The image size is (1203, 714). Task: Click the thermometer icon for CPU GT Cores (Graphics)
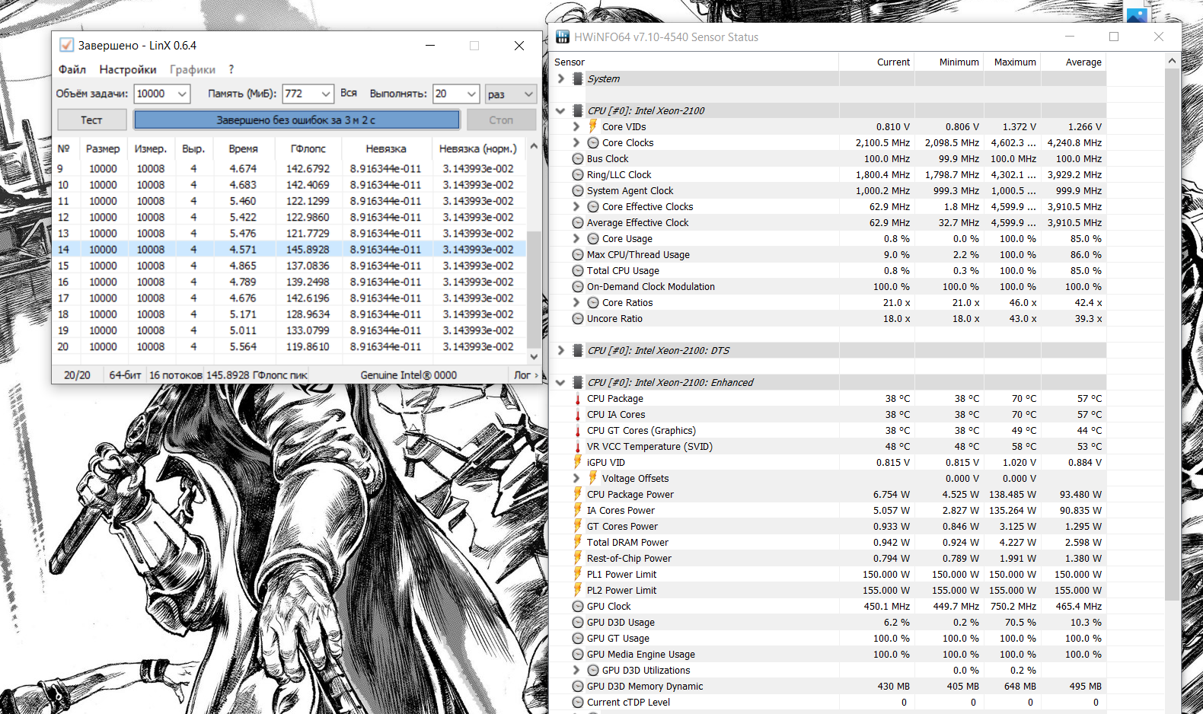pos(578,430)
